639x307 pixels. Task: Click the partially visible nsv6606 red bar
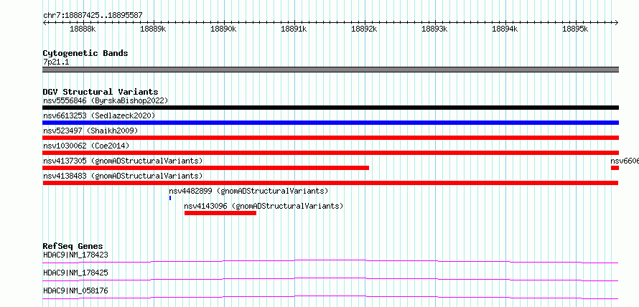pyautogui.click(x=615, y=168)
